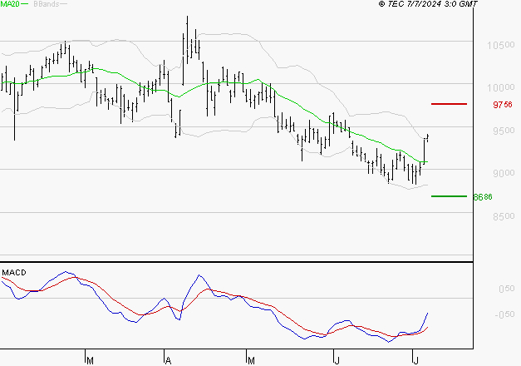The image size is (521, 366).
Task: Click the second M month axis label
Action: pyautogui.click(x=251, y=361)
